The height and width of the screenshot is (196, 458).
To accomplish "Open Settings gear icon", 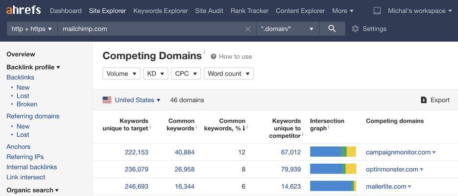I will (355, 28).
